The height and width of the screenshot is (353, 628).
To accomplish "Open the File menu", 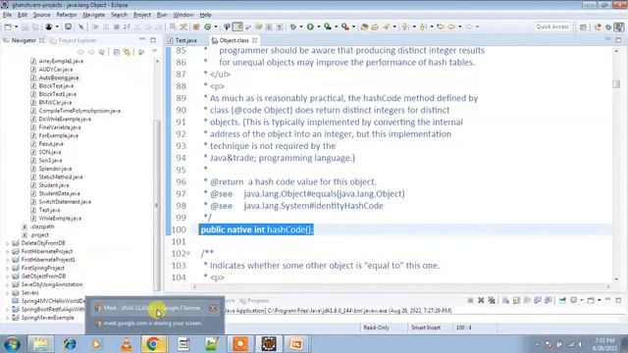I will [7, 15].
